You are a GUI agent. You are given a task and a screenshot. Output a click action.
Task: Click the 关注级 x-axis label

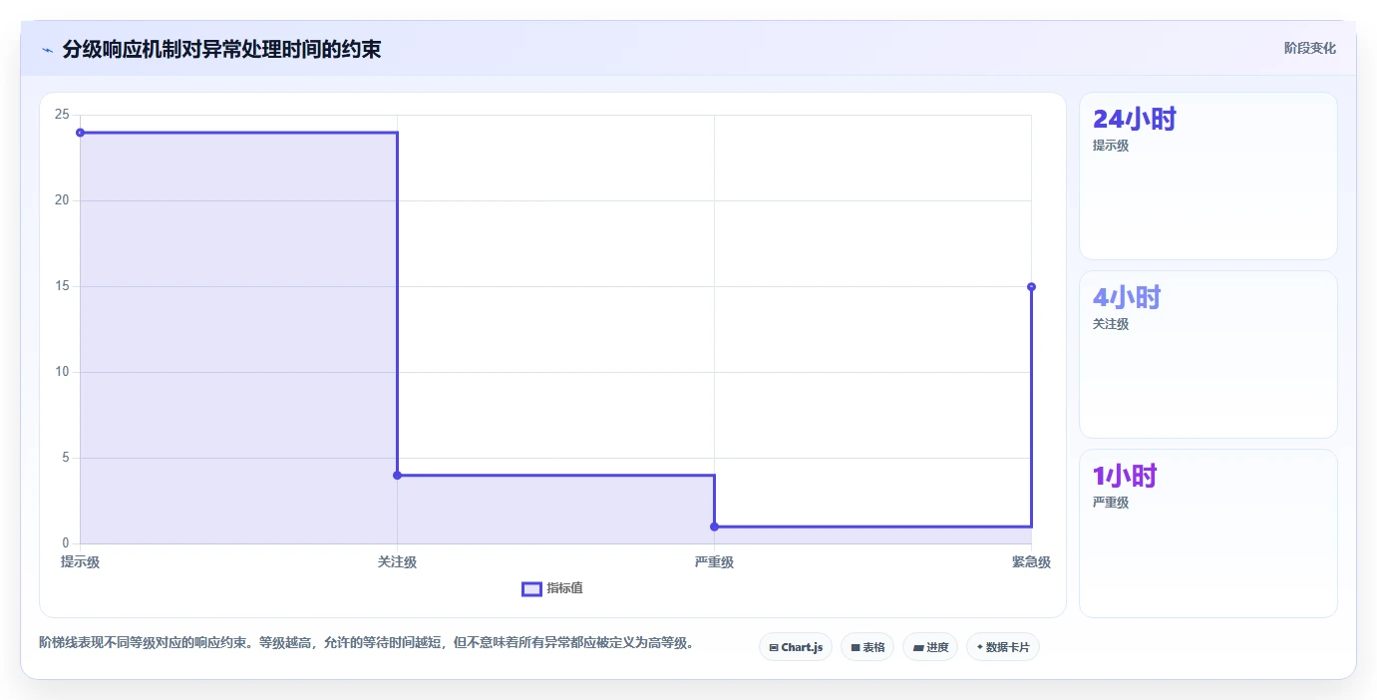[x=397, y=562]
